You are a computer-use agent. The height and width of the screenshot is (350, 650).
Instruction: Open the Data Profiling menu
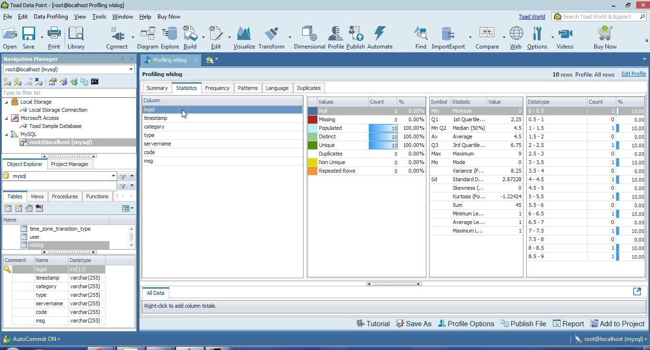tap(50, 17)
